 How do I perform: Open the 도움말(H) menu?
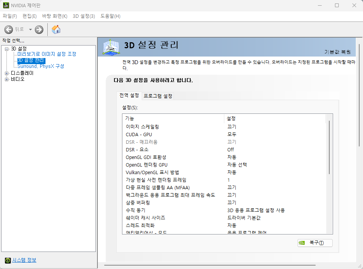tap(110, 16)
